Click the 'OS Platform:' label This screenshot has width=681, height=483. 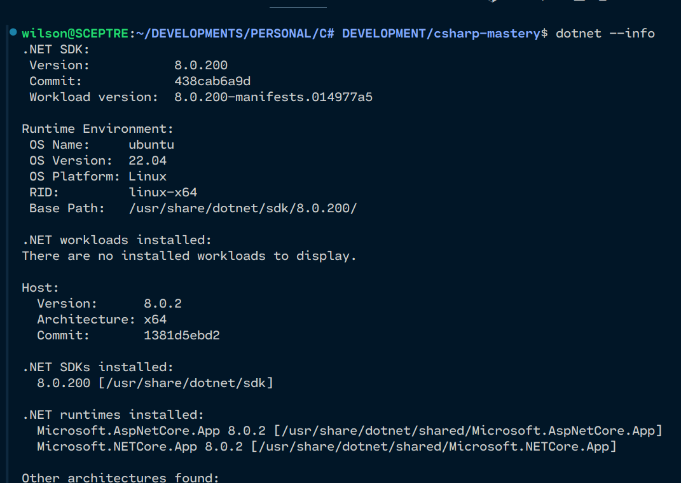click(74, 176)
